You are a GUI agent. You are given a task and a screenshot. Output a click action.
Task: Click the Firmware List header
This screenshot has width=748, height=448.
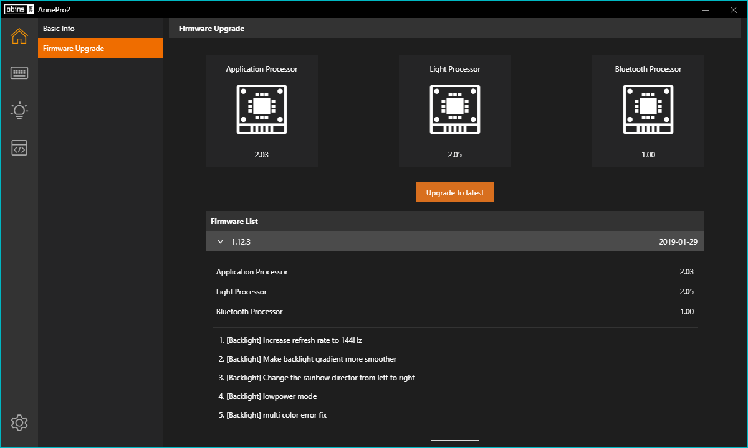click(x=234, y=222)
